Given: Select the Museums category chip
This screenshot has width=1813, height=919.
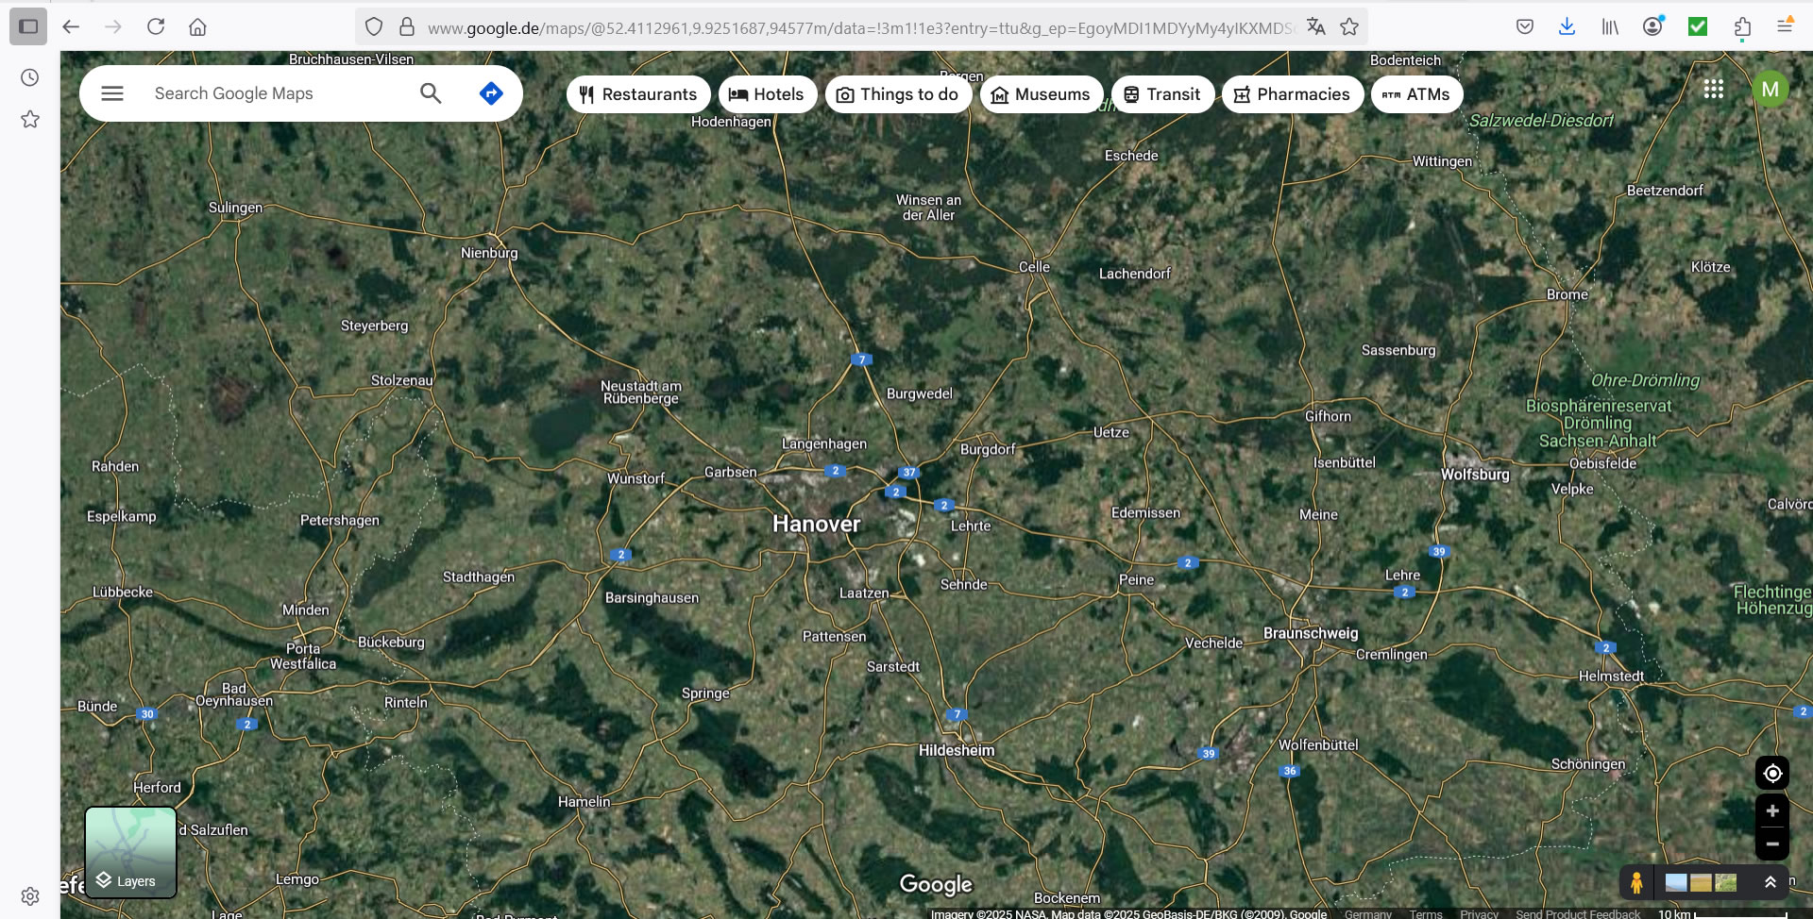Looking at the screenshot, I should 1042,94.
